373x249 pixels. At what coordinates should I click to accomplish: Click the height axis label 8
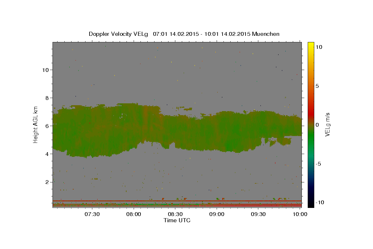[47, 98]
